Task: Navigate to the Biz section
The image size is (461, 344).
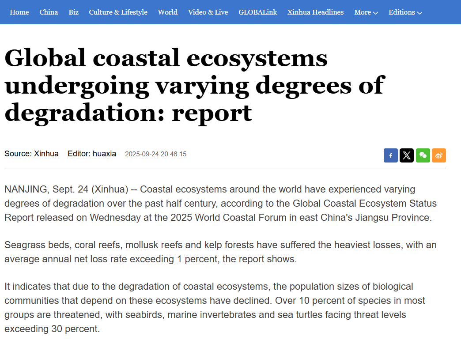Action: (x=73, y=12)
